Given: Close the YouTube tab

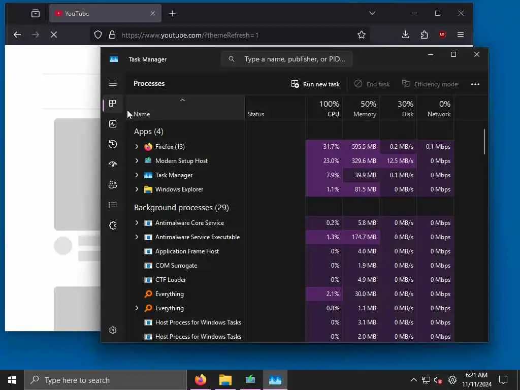Looking at the screenshot, I should pos(153,13).
